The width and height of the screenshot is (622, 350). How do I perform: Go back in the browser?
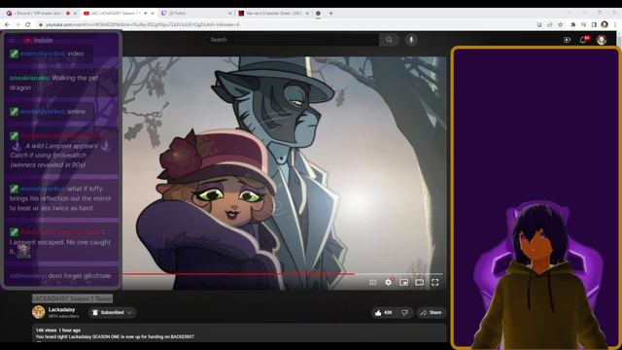pos(7,24)
